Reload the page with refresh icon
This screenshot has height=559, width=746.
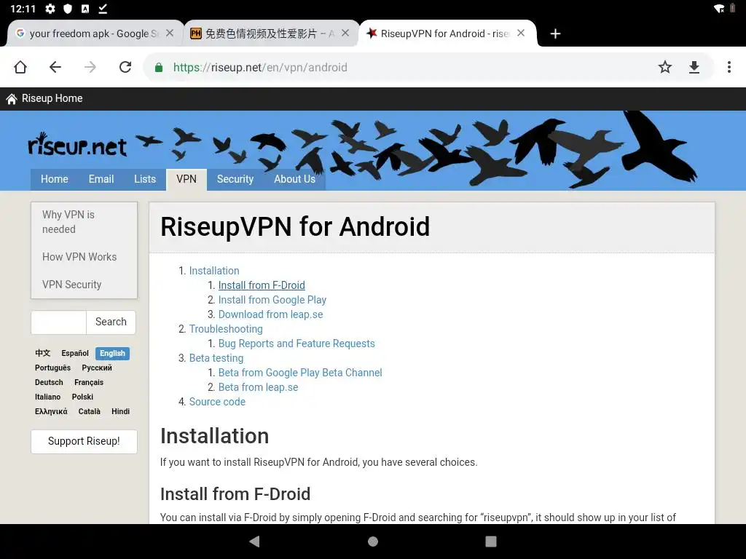click(x=125, y=67)
